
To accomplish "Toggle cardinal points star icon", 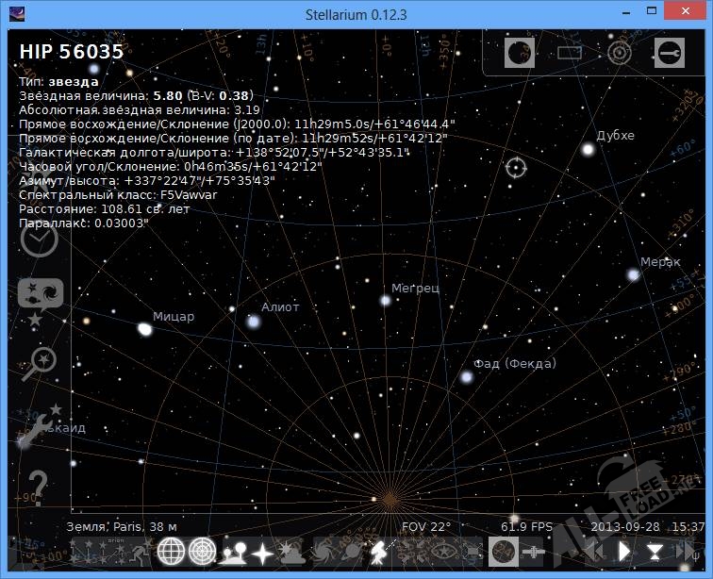I will (x=262, y=551).
